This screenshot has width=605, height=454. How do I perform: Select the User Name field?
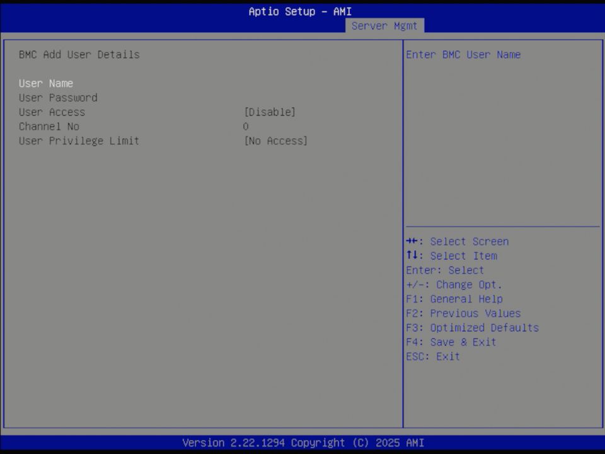tap(45, 83)
